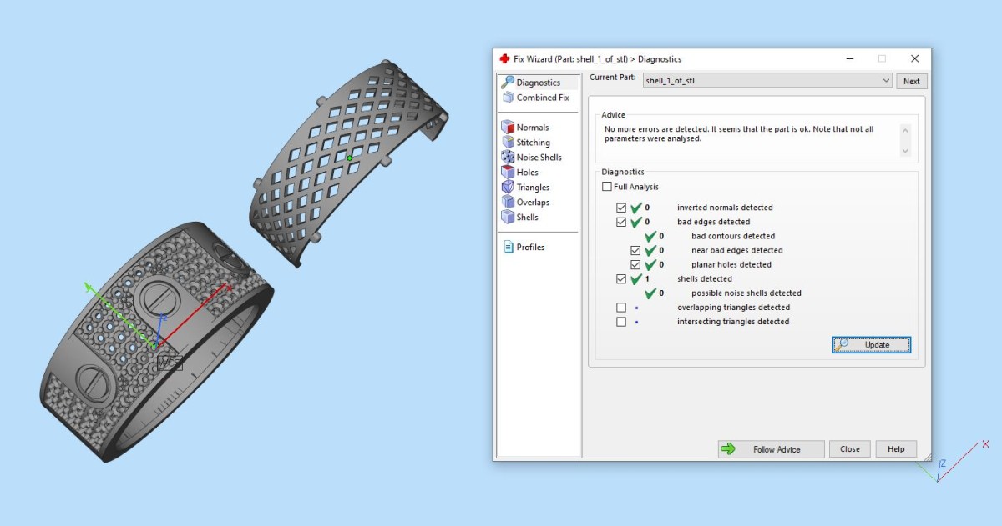Open the Overlaps fix icon
The image size is (1002, 526).
508,203
